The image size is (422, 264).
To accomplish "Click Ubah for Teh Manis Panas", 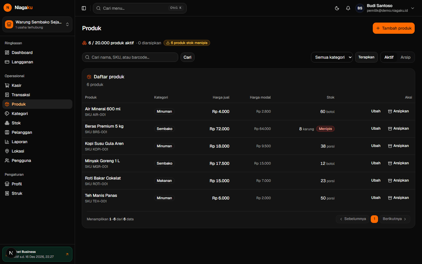I will [376, 198].
